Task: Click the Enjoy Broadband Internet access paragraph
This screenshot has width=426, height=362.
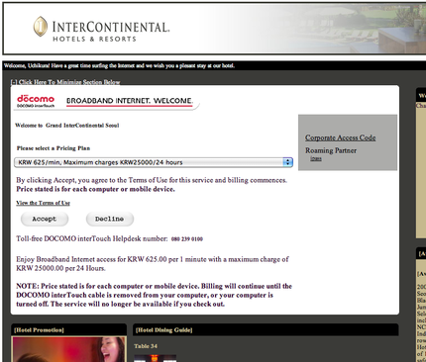Action: 153,264
